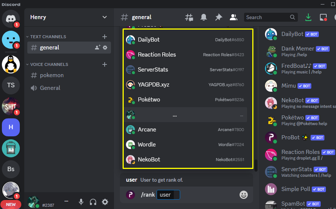The image size is (336, 209).
Task: Open the penguin Linux server icon
Action: pyautogui.click(x=11, y=64)
